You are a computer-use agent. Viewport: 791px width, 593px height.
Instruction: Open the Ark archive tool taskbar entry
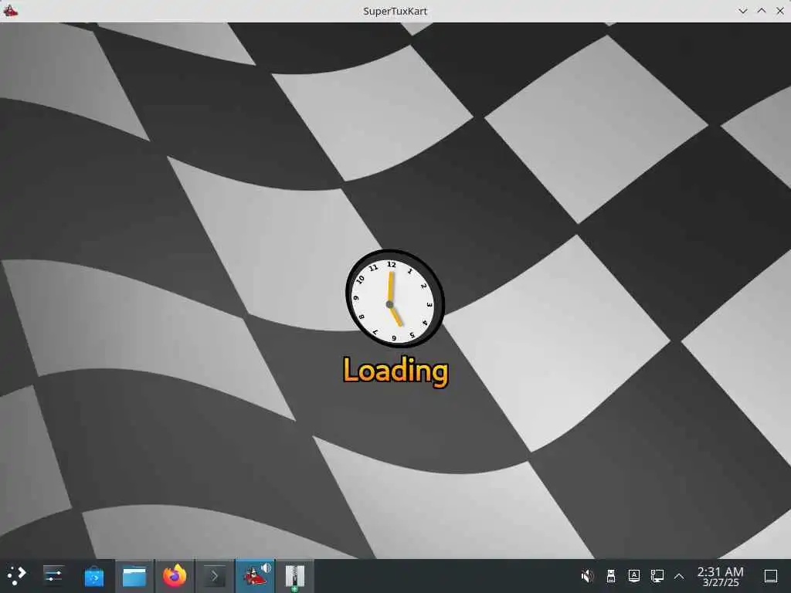click(295, 576)
